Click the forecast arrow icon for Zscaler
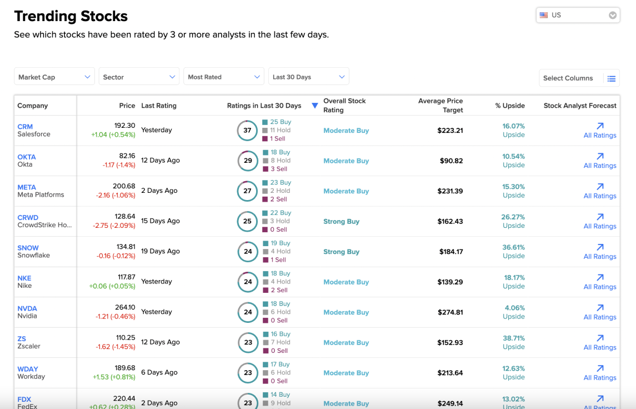The height and width of the screenshot is (409, 636). 600,338
